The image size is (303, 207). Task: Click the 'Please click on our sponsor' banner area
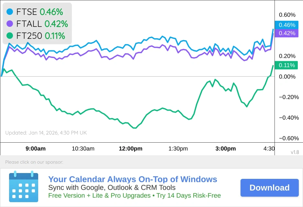(x=34, y=162)
